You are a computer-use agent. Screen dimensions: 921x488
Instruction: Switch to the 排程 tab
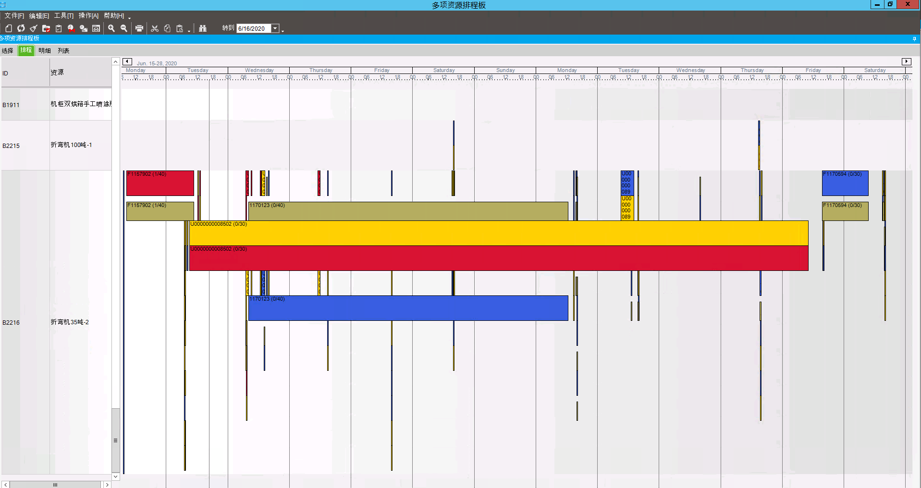(x=26, y=50)
